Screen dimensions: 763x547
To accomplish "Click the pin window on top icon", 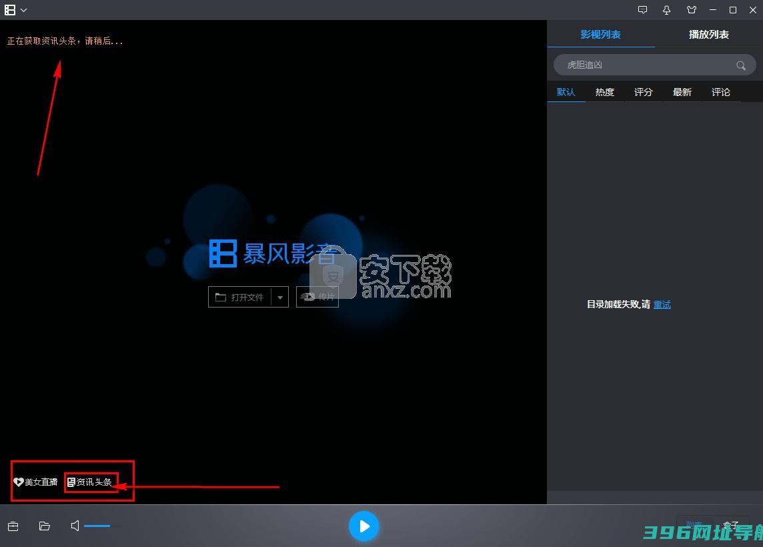I will pyautogui.click(x=667, y=10).
